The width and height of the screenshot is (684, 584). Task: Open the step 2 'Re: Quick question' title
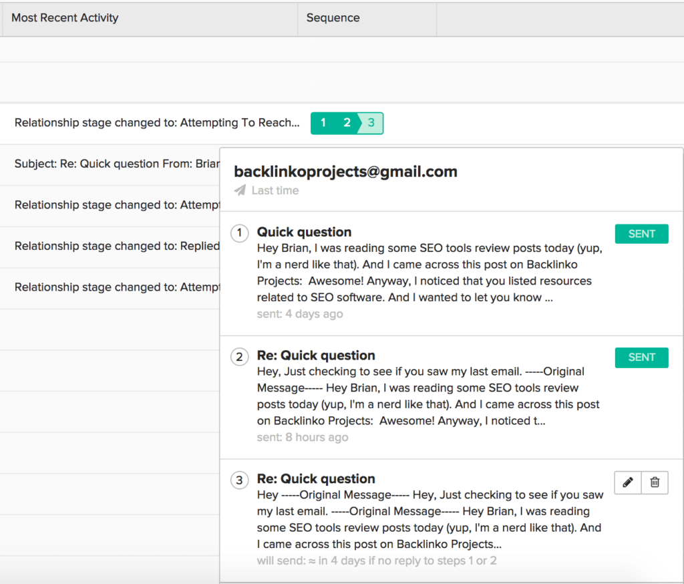(x=316, y=355)
